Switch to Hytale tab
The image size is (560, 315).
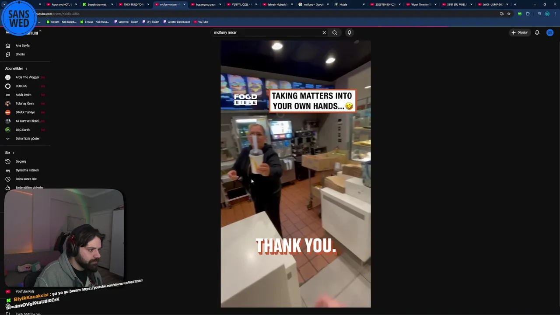pyautogui.click(x=349, y=4)
